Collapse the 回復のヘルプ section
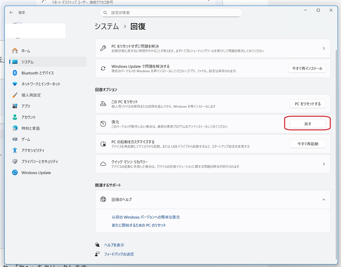The width and height of the screenshot is (341, 267). point(324,200)
